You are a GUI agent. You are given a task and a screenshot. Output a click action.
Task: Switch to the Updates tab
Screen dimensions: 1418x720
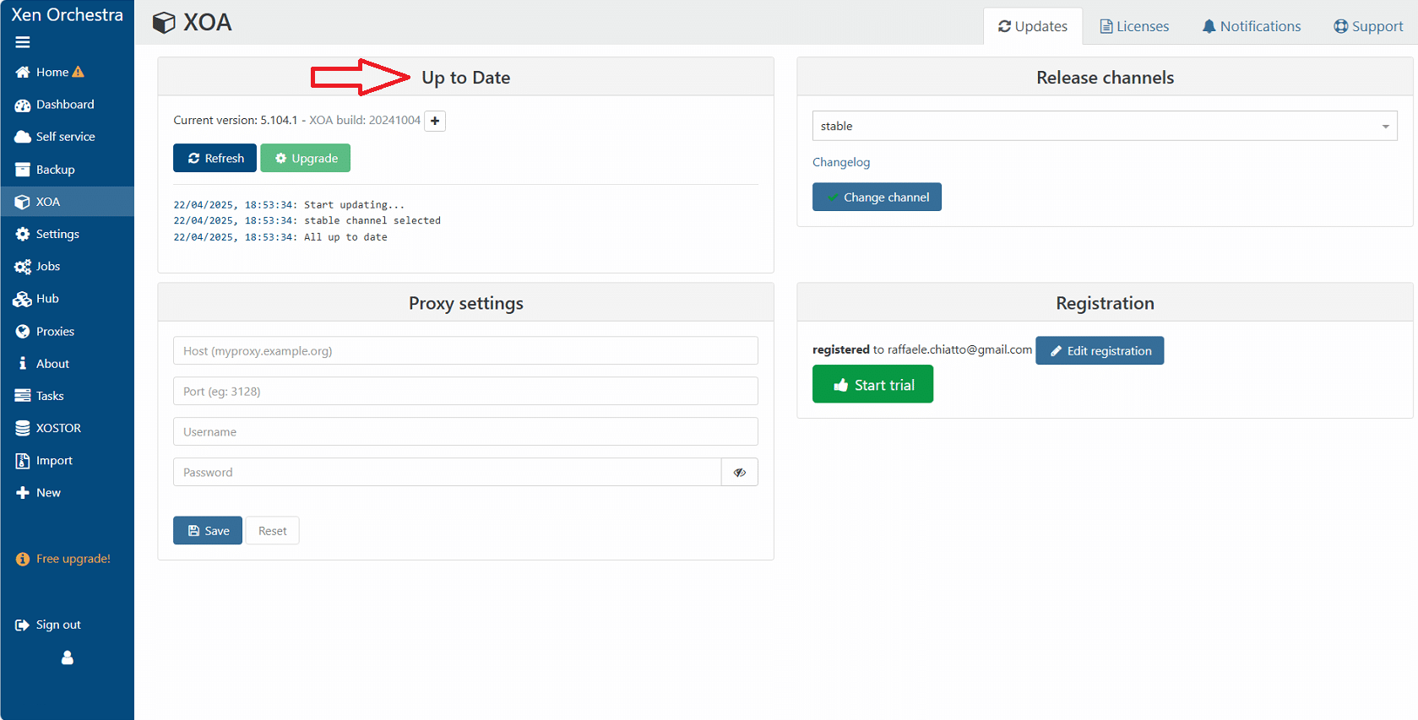(1033, 26)
